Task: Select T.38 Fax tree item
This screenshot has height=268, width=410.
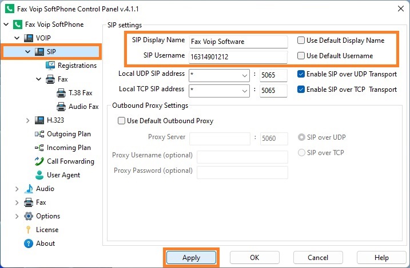Action: click(81, 93)
